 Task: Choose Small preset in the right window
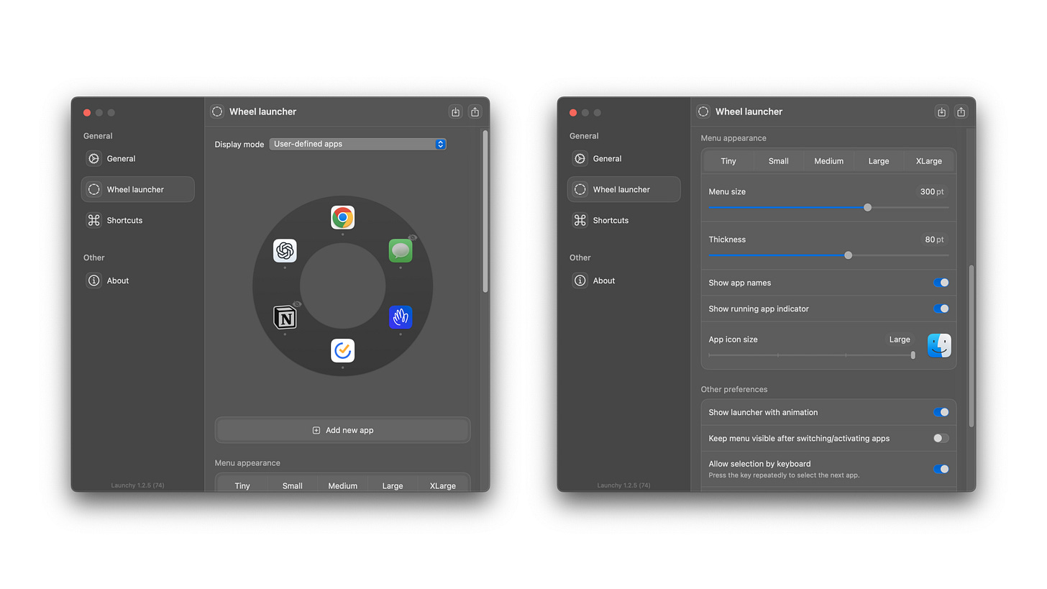coord(779,161)
